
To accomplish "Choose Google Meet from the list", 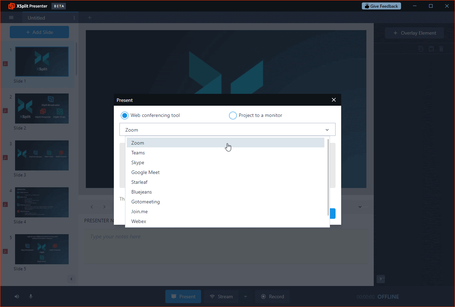I will [x=226, y=172].
